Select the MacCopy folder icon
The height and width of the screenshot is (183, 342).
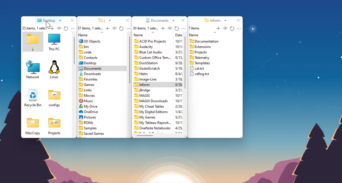click(33, 126)
